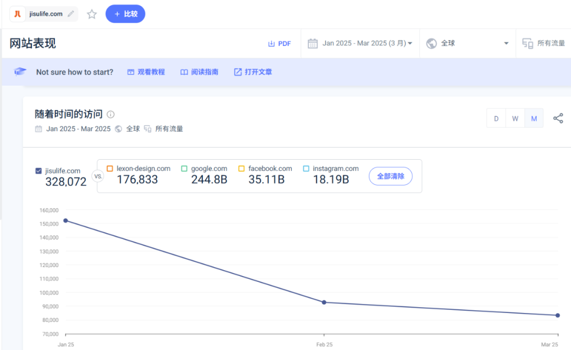Click the 176,833 lexon-design visits value

(x=137, y=180)
